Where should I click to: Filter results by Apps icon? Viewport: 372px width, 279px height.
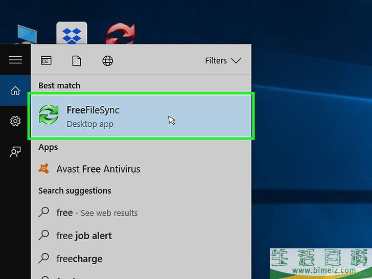[46, 61]
